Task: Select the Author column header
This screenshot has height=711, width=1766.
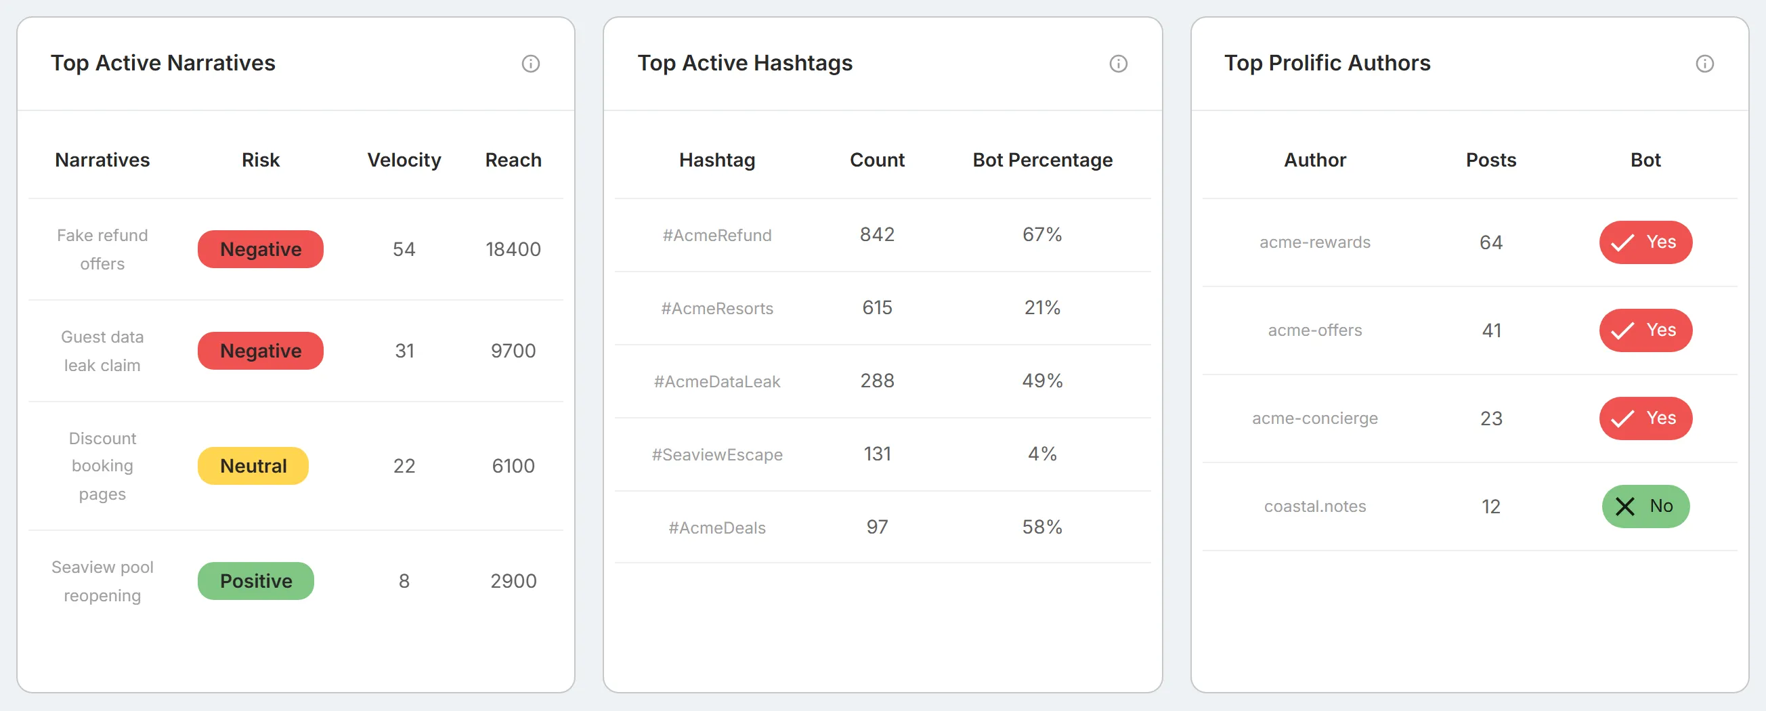Action: (1315, 160)
